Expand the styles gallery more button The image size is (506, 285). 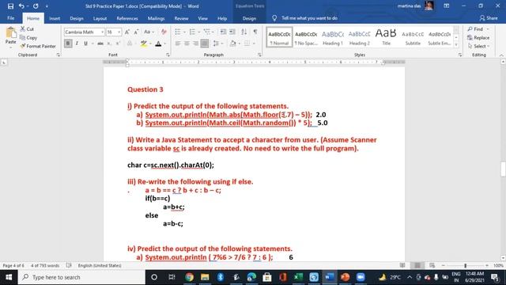[x=456, y=45]
